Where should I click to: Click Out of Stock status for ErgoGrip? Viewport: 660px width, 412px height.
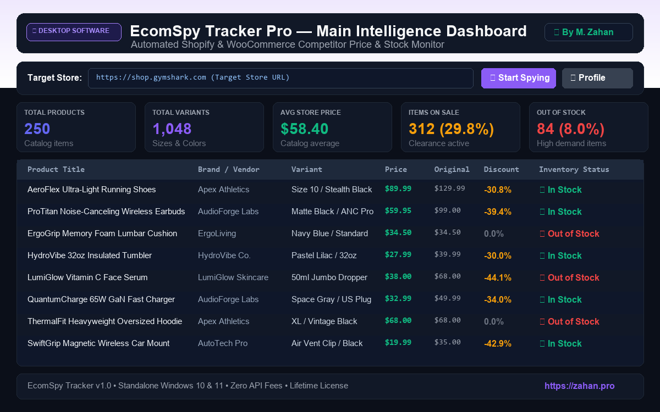tap(569, 233)
